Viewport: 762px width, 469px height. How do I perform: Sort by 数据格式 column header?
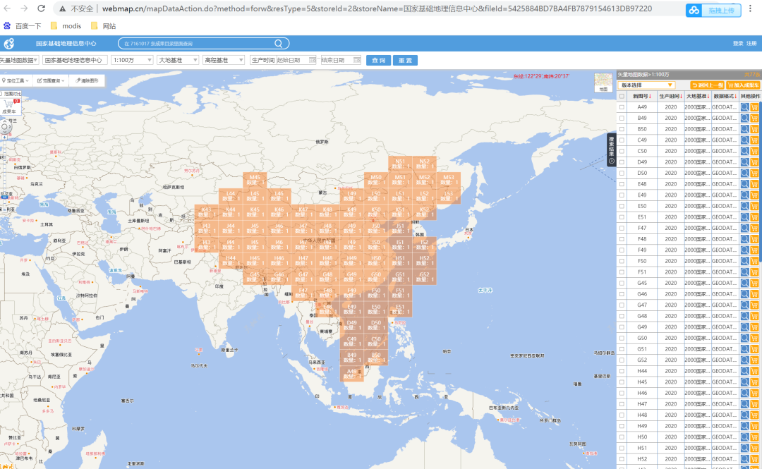[x=725, y=96]
